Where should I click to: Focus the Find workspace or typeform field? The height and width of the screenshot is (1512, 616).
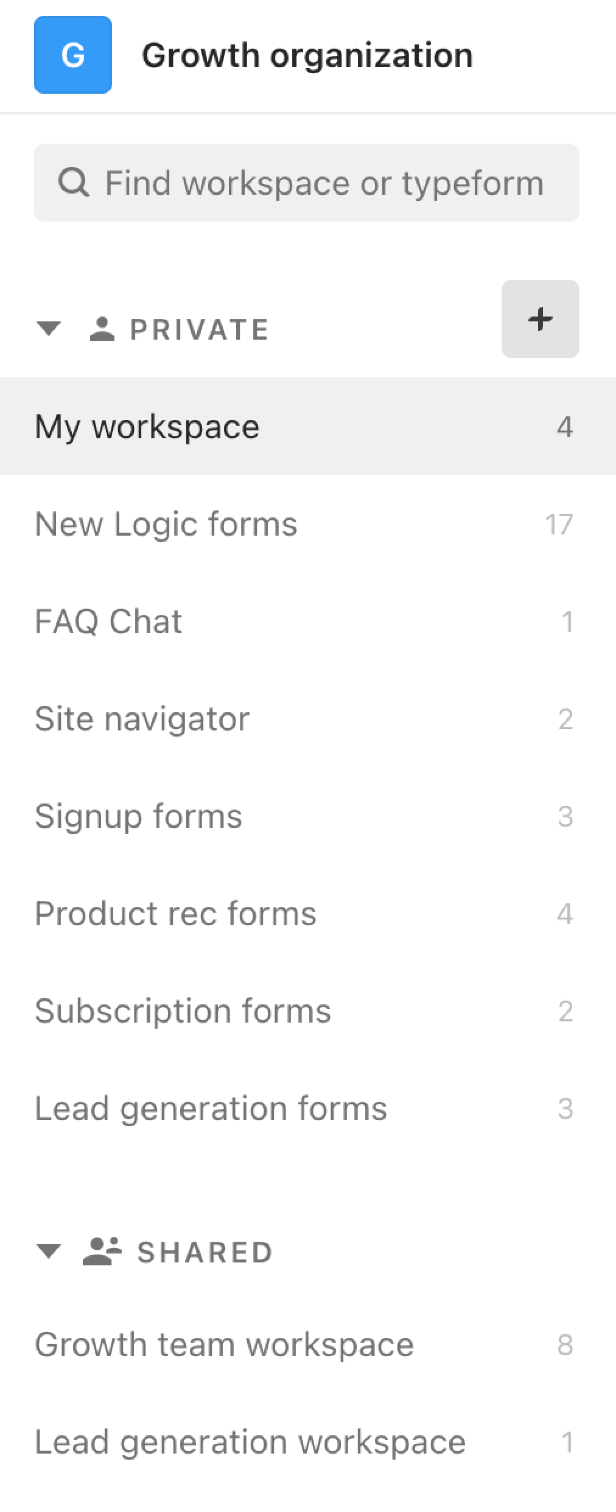[307, 183]
